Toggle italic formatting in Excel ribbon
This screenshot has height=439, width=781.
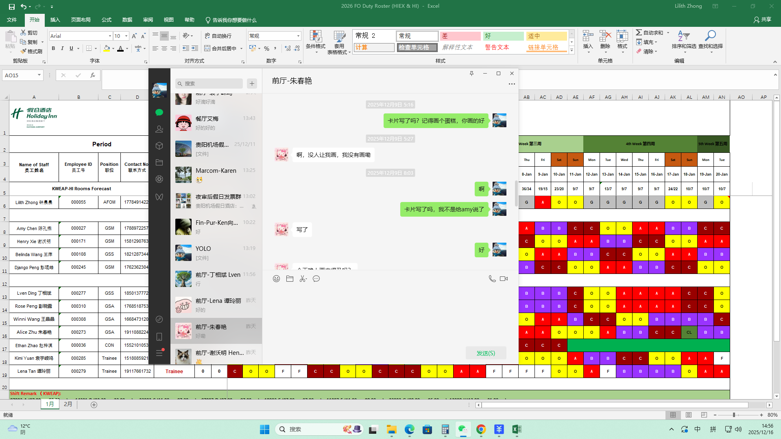click(x=62, y=48)
